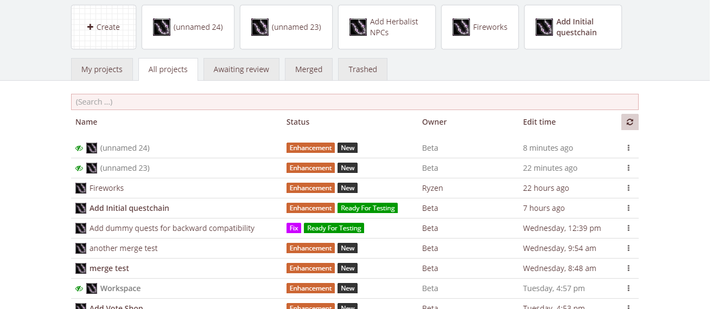The height and width of the screenshot is (309, 719).
Task: Click chain icon in Fireworks top card
Action: [x=461, y=27]
